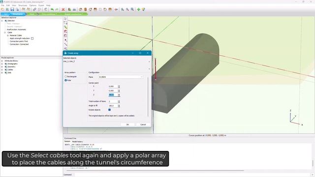Toggle visibility eye of Soils
This screenshot has width=315, height=177.
tap(6, 73)
